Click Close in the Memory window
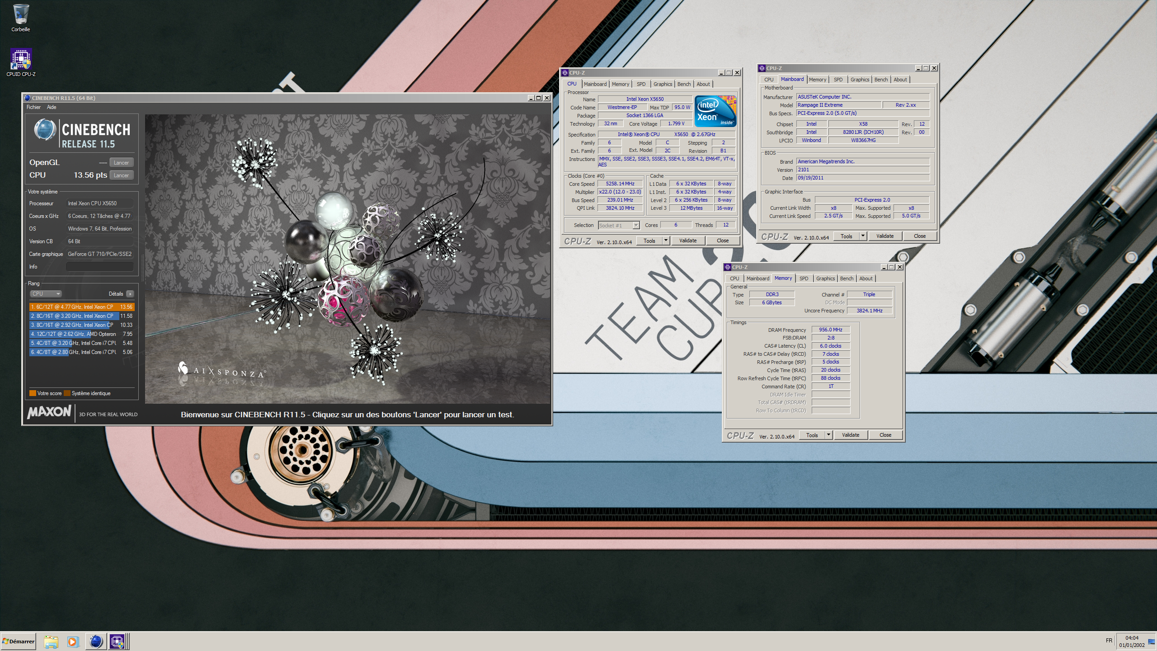Image resolution: width=1157 pixels, height=651 pixels. click(x=885, y=435)
